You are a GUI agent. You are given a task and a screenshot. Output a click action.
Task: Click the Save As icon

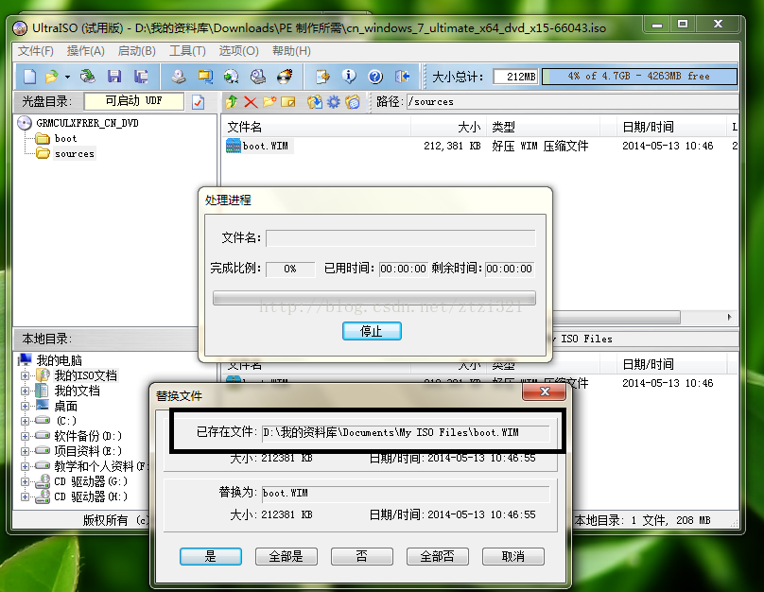point(141,77)
